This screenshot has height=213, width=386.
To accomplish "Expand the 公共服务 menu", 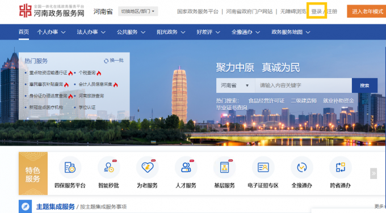I will coord(131,32).
